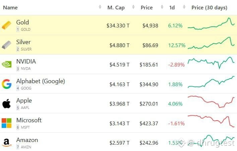Open Gold 30-day price chart
Screen dimensions: 237x151
(211, 25)
